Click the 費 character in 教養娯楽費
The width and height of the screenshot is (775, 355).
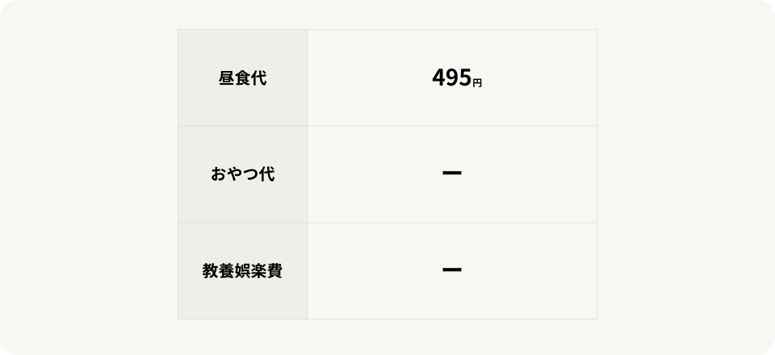[274, 270]
